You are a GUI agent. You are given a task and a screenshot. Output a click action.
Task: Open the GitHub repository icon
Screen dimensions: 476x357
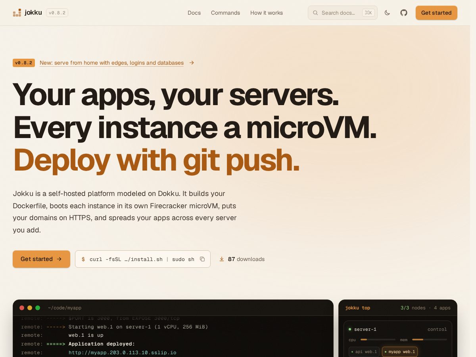404,13
